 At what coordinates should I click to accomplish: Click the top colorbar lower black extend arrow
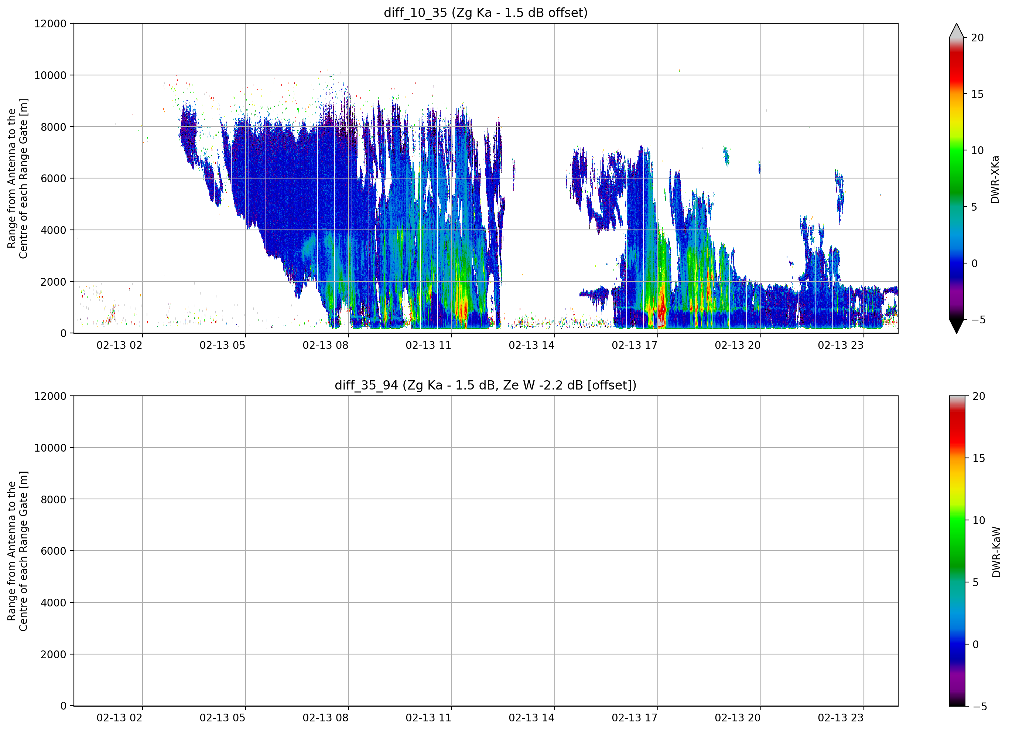coord(956,326)
